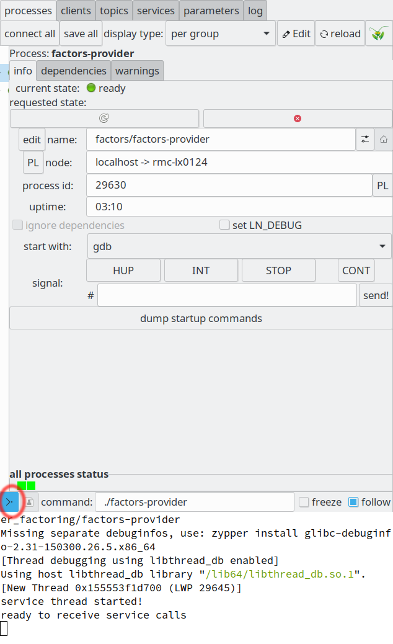Click the green ready state indicator

click(91, 88)
